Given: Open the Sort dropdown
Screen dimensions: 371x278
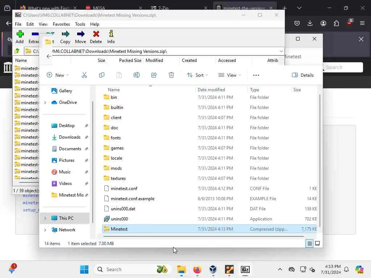Looking at the screenshot, I should click(x=197, y=75).
